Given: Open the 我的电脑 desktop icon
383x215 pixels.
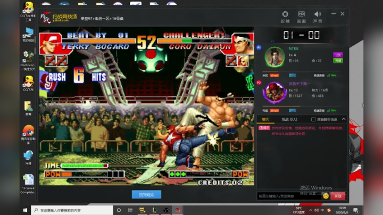Looking at the screenshot, I should (28, 35).
